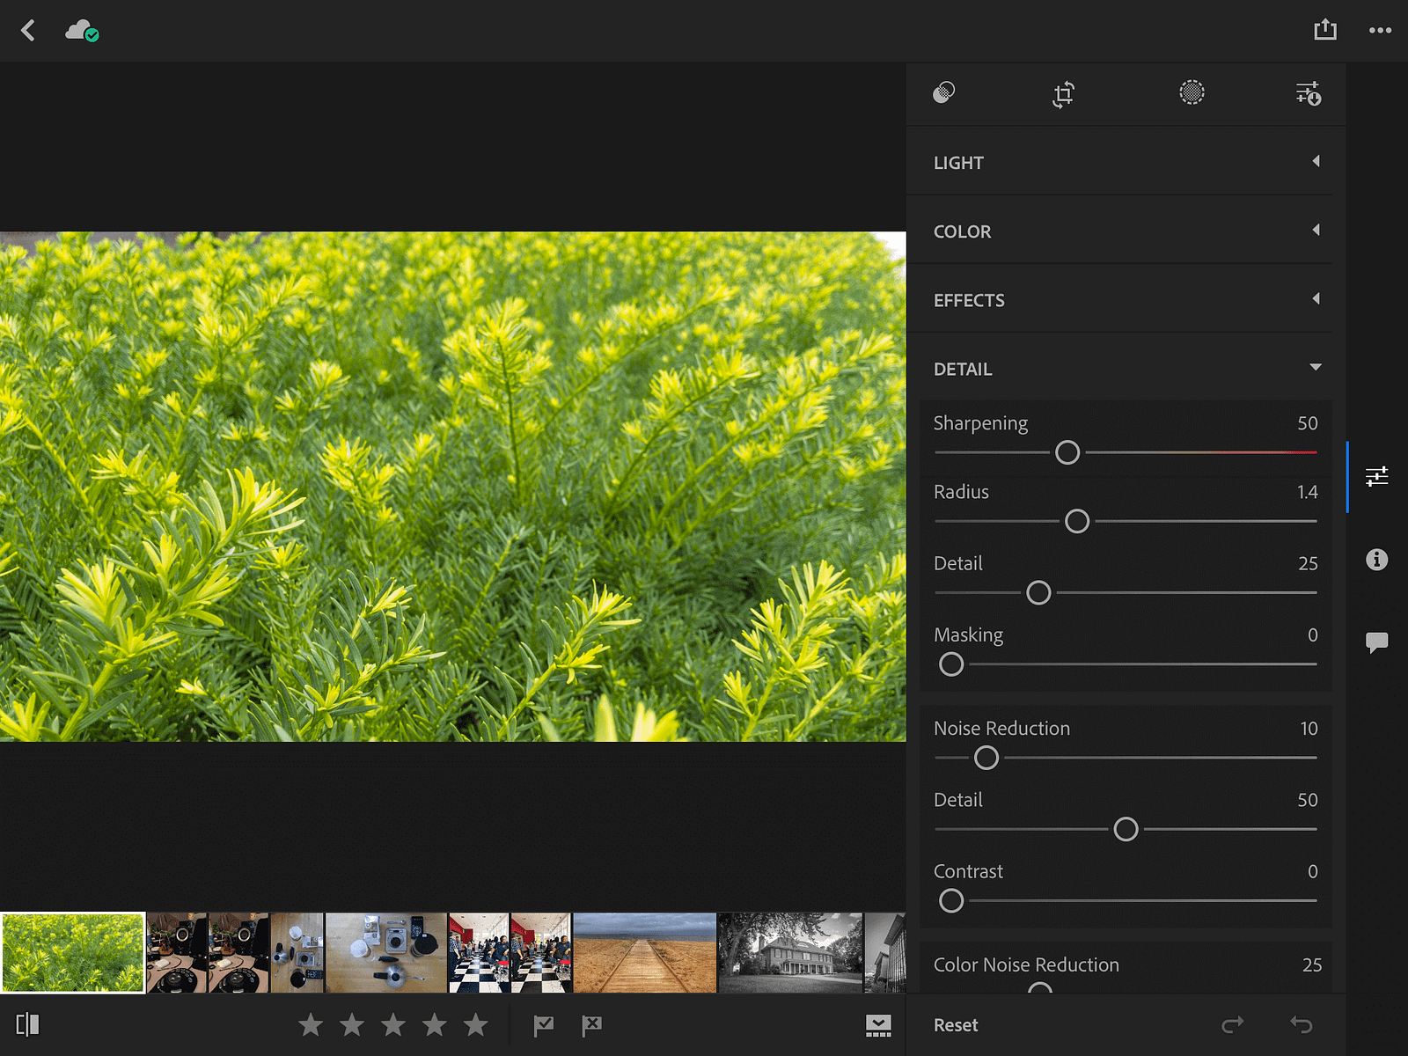This screenshot has width=1408, height=1056.
Task: Rate the photo with the first star
Action: 311,1024
